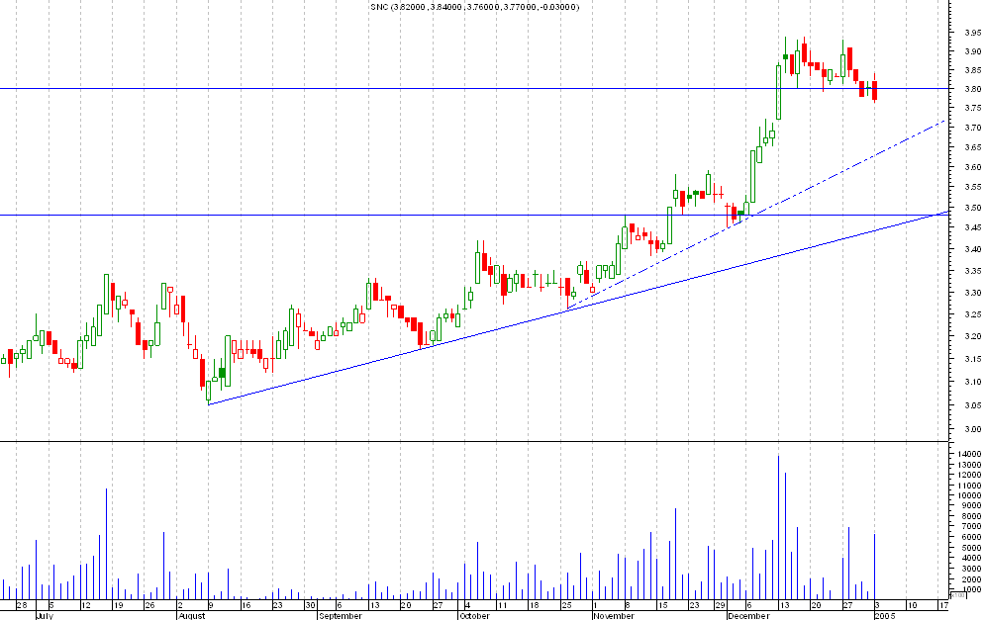
Task: Click the date label 30 on time axis
Action: [310, 605]
